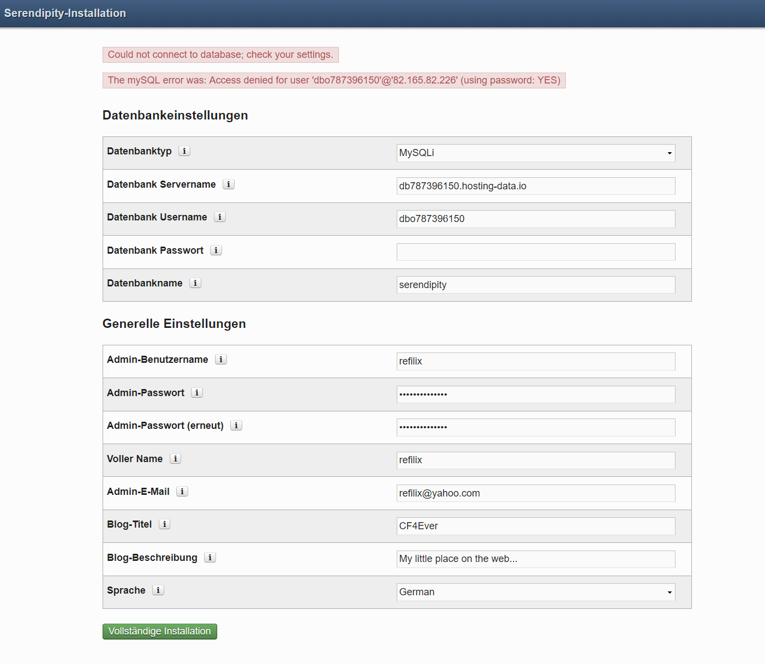Show info for Datenbank Username
765x664 pixels.
coord(220,217)
